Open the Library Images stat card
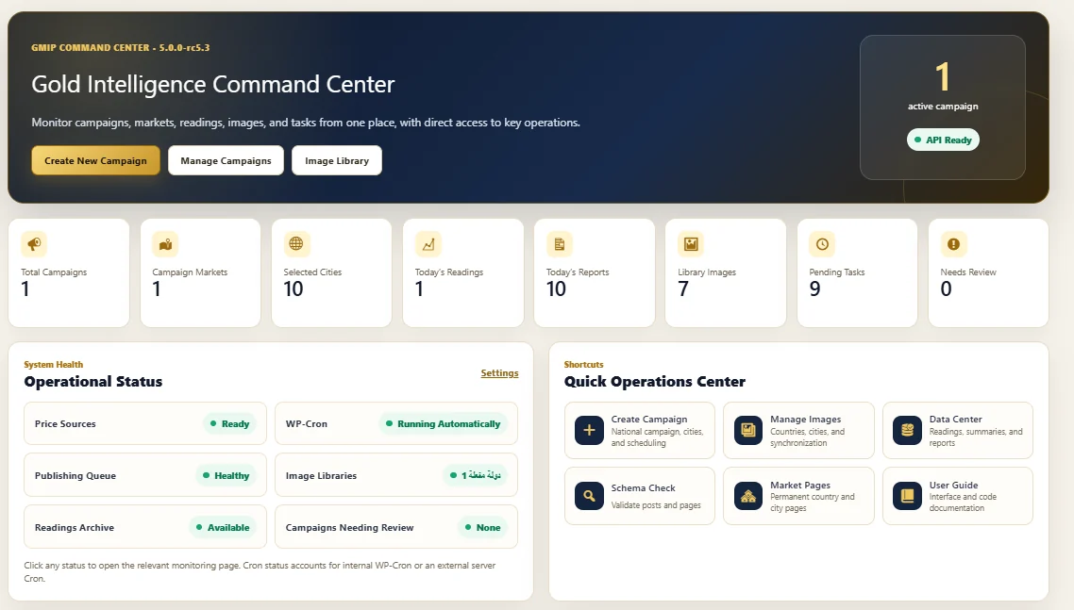Screen dimensions: 1074x610 (x=726, y=272)
